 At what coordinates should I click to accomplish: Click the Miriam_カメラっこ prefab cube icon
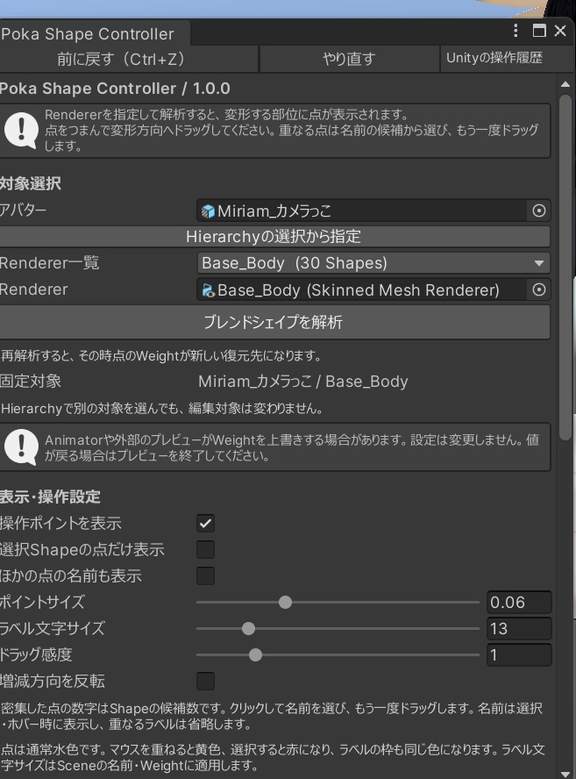pyautogui.click(x=208, y=211)
